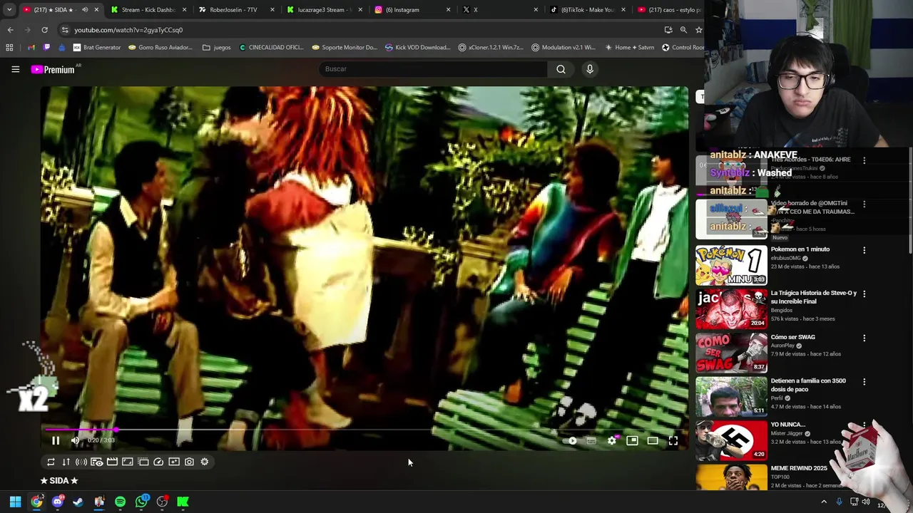
Task: Go to YouTube Premium home logo
Action: coord(53,69)
